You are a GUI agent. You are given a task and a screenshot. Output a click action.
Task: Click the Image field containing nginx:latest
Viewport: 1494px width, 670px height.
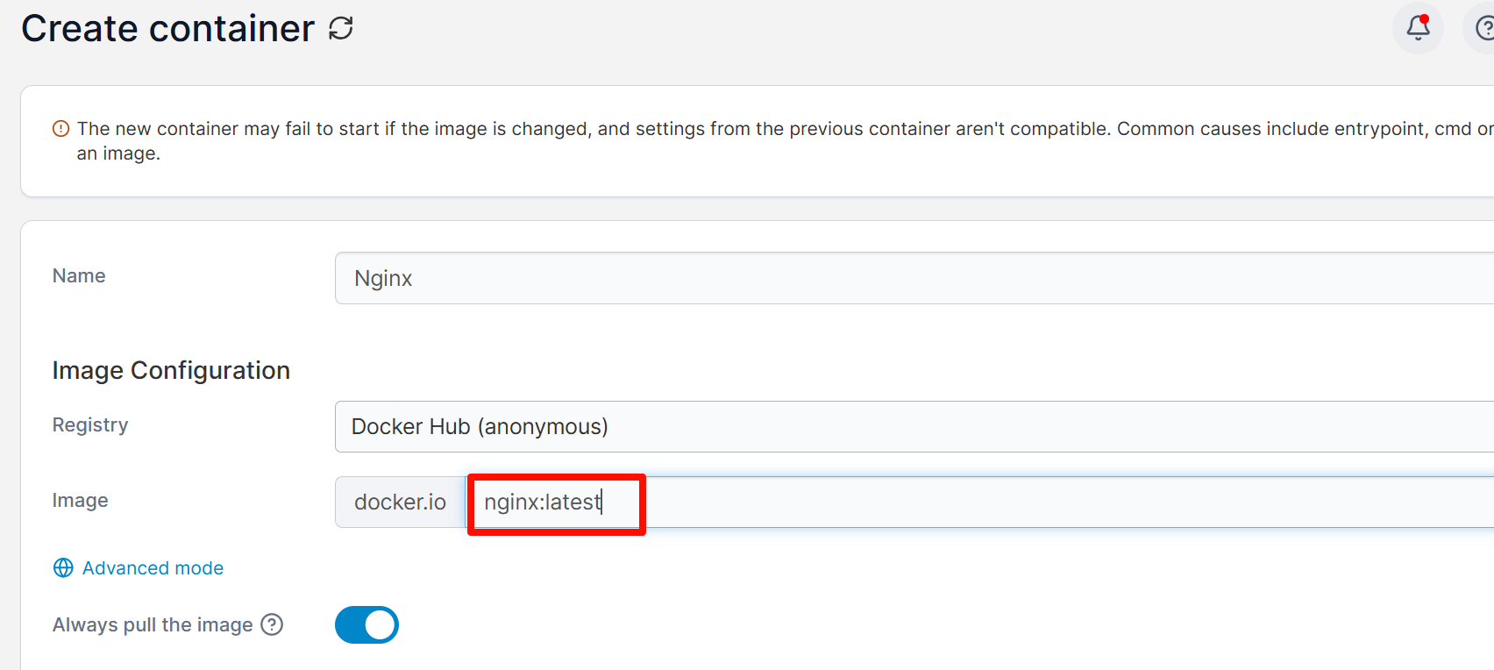tap(964, 502)
